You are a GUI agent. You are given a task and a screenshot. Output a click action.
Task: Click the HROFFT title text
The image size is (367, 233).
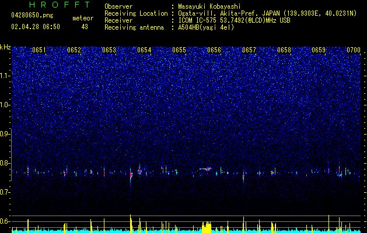[x=60, y=5]
